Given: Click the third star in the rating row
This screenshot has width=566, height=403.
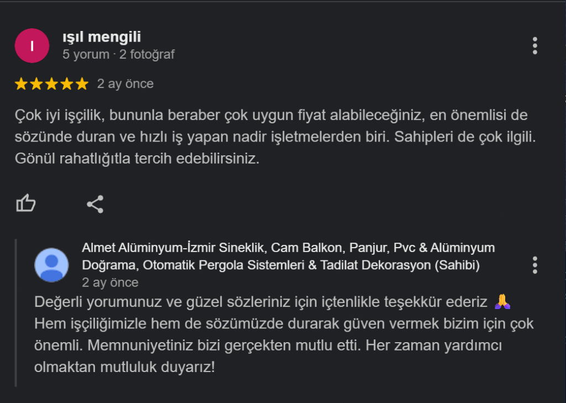Looking at the screenshot, I should [x=51, y=83].
